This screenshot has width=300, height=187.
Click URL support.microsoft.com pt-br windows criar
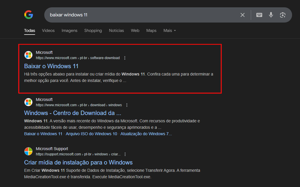click(78, 154)
